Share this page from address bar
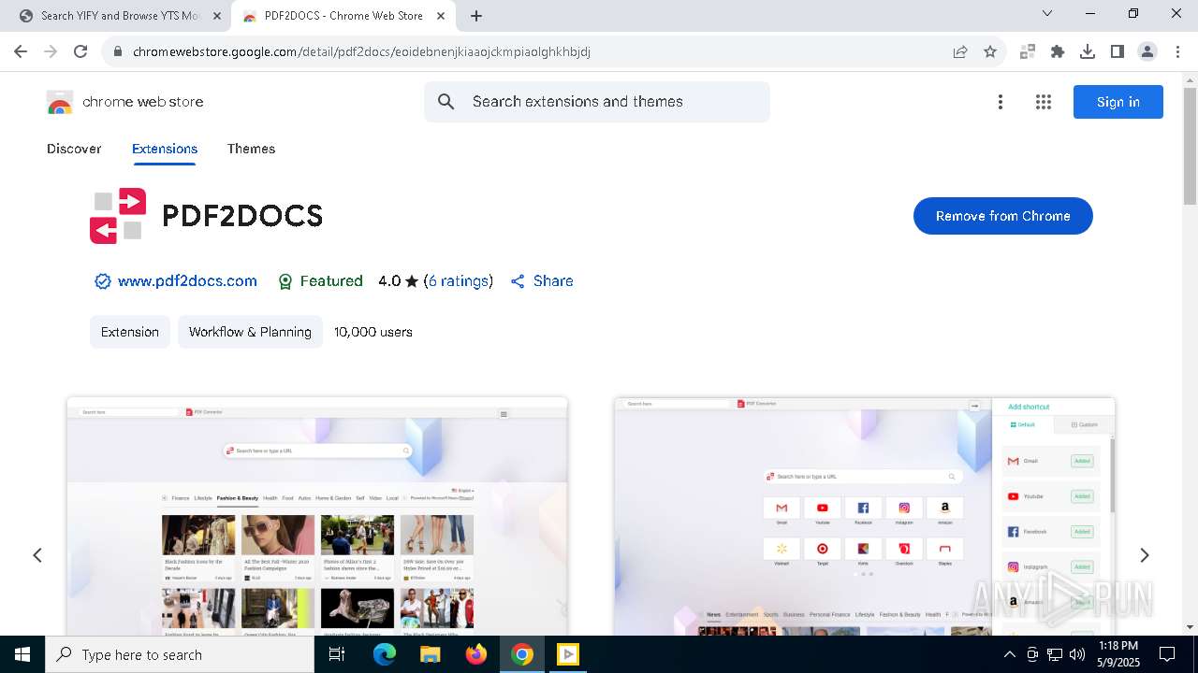This screenshot has height=673, width=1198. (960, 51)
